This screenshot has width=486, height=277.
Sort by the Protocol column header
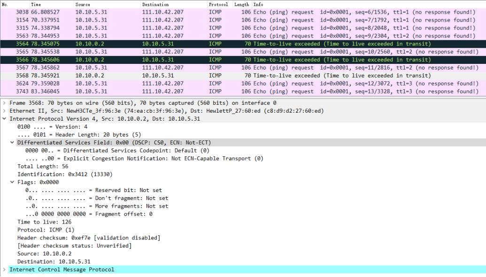[x=220, y=4]
